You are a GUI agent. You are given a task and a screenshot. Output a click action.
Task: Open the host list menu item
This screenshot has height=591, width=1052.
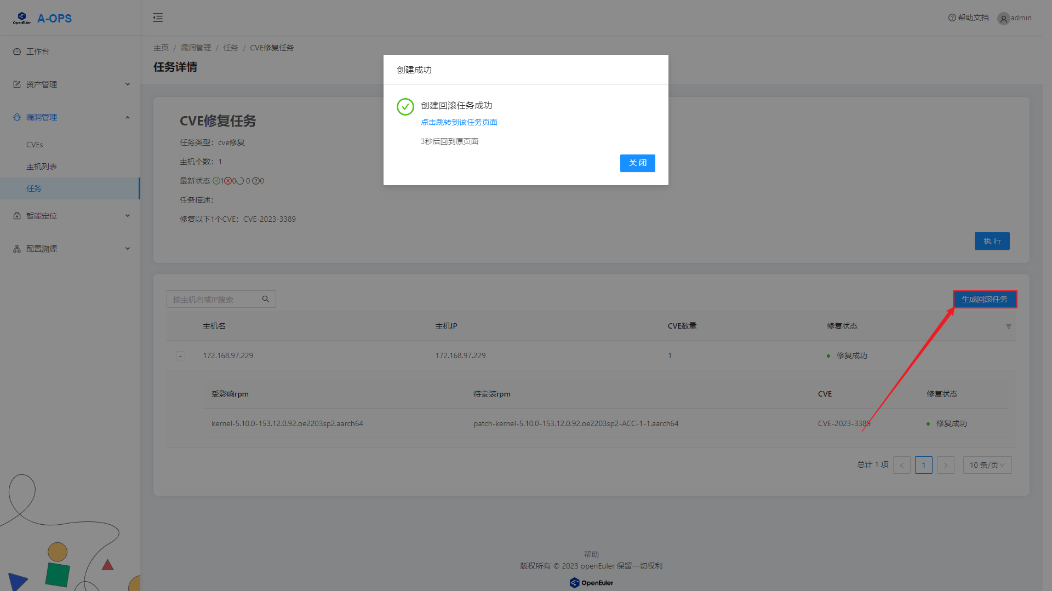point(42,167)
